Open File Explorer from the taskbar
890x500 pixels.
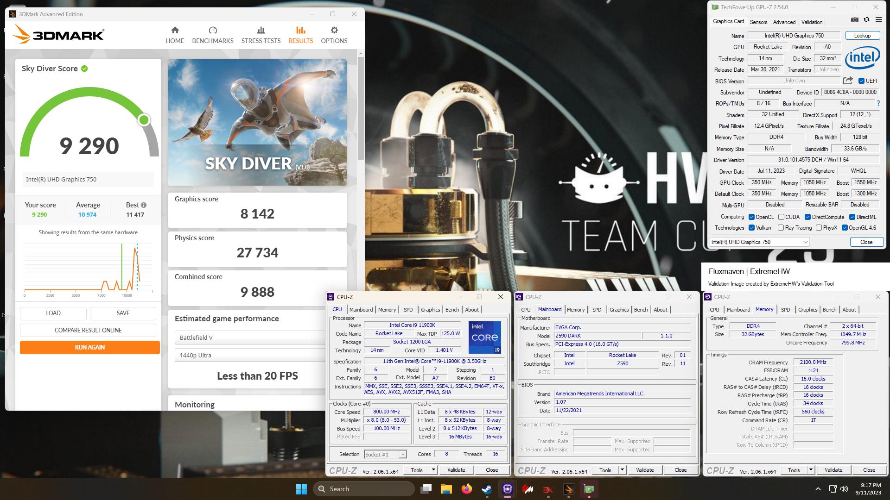click(446, 489)
